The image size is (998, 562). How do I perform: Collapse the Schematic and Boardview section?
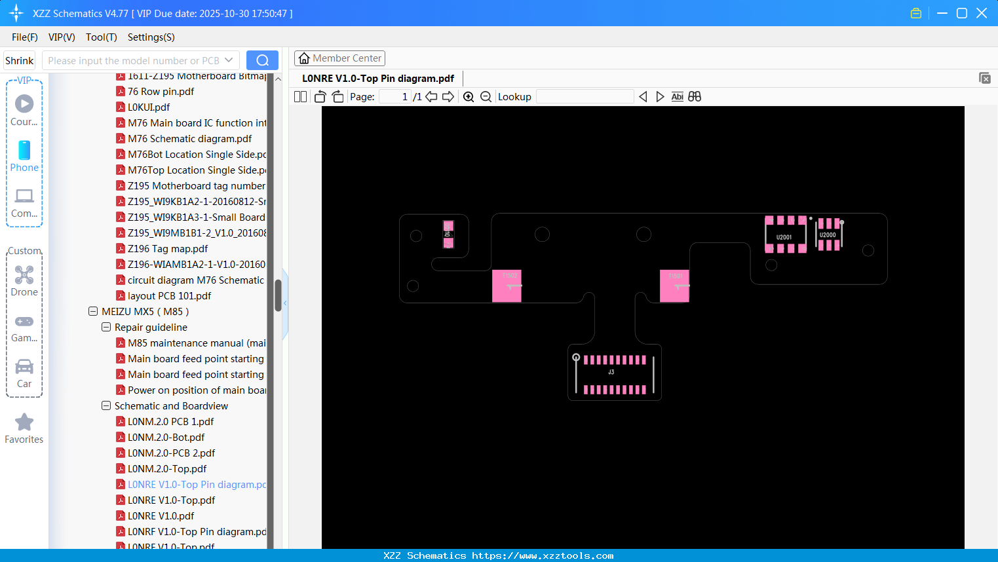pos(106,405)
